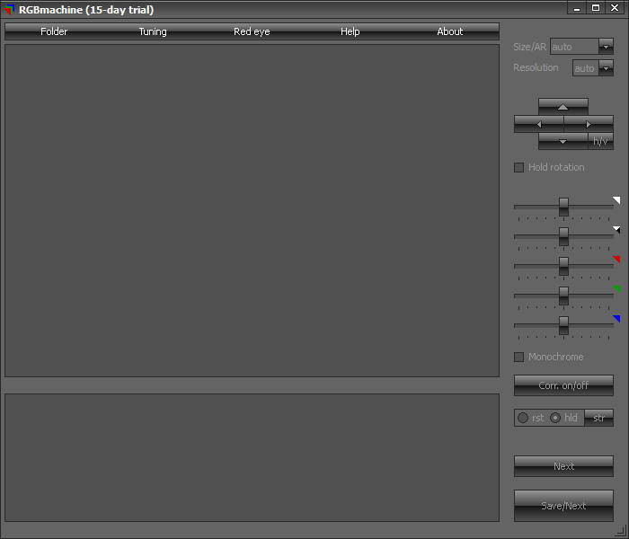Click the h/v flip button
Screen dimensions: 629x539
[x=600, y=141]
